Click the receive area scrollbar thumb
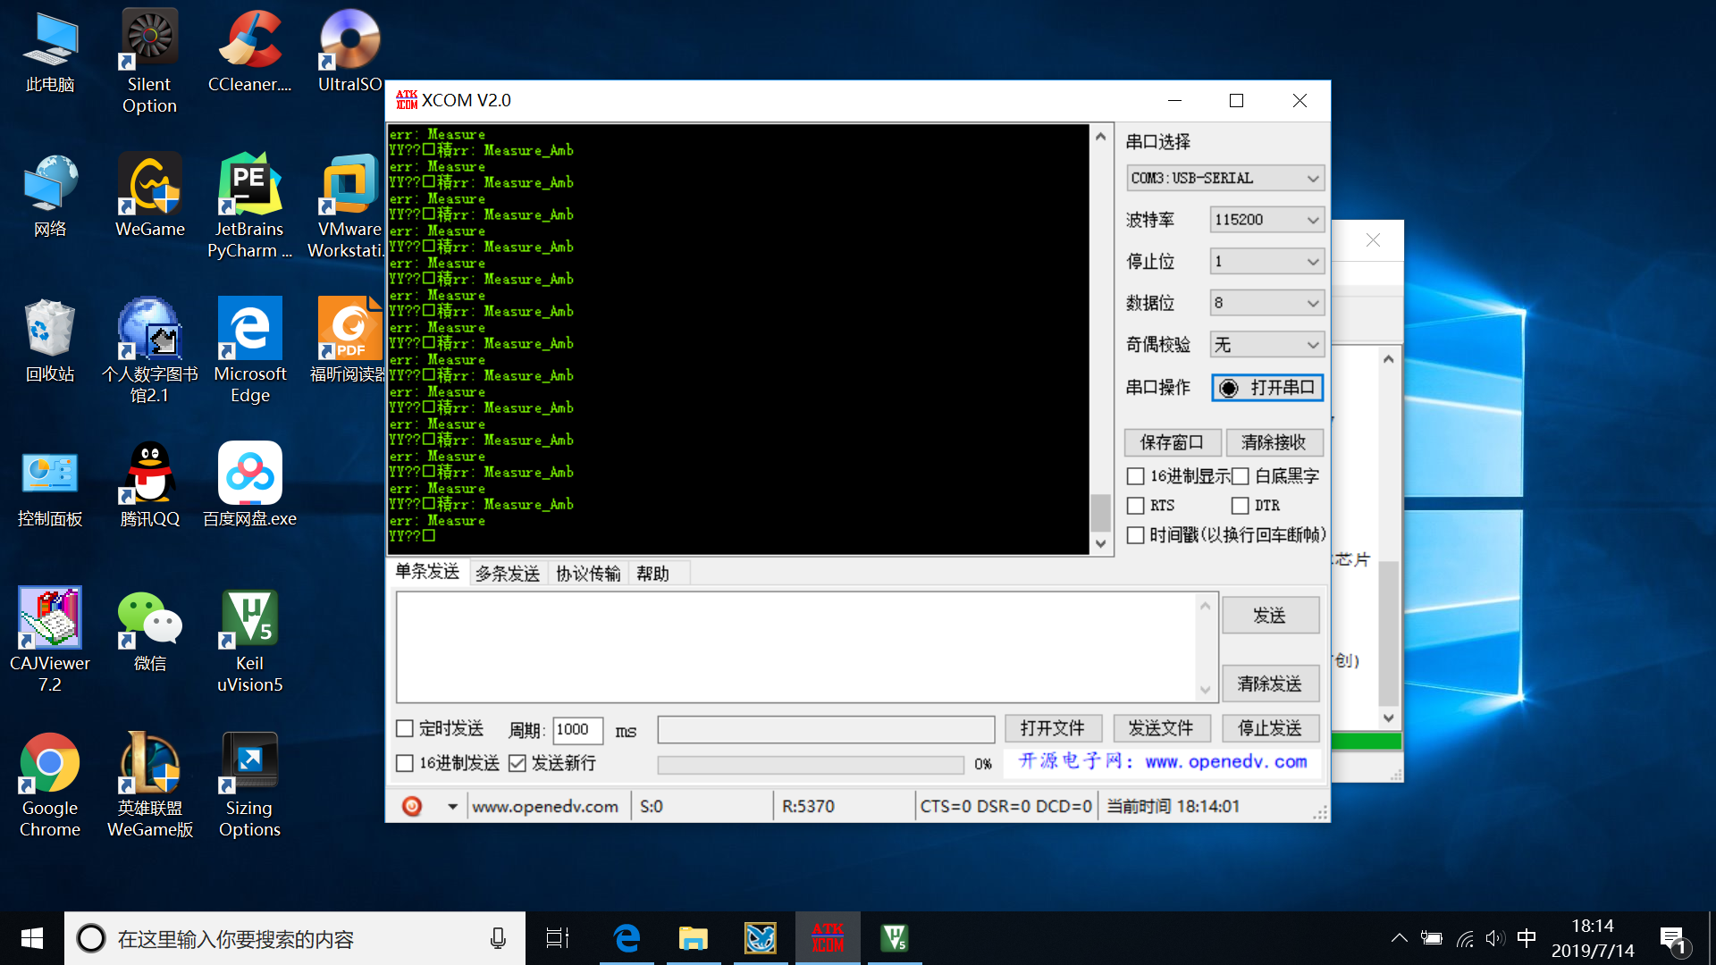This screenshot has width=1716, height=965. point(1101,513)
